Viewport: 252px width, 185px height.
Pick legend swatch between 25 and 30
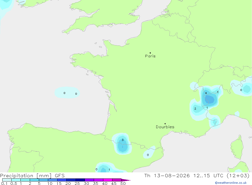tap(80, 180)
